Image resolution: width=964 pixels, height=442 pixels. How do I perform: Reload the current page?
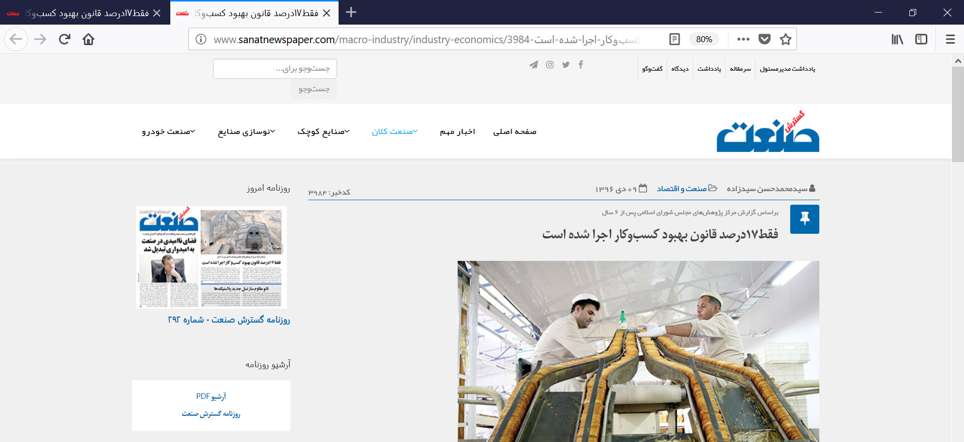[64, 39]
